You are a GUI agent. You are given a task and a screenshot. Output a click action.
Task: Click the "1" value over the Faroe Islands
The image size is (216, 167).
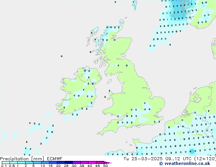pos(133,2)
